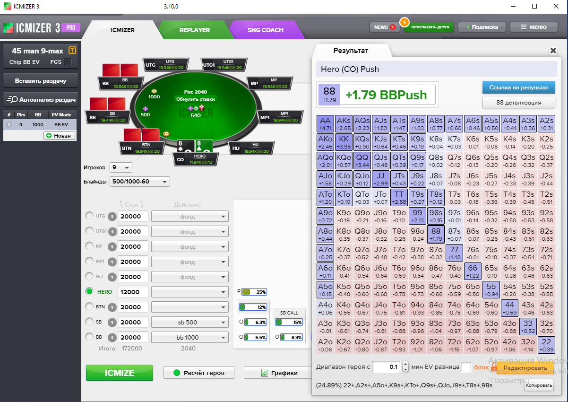The width and height of the screenshot is (568, 402).
Task: Click the green plus on Новая button
Action: [48, 136]
